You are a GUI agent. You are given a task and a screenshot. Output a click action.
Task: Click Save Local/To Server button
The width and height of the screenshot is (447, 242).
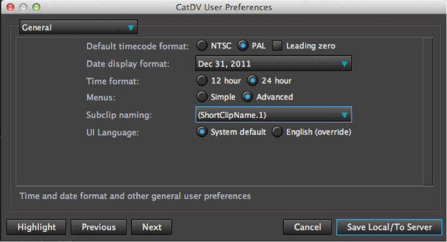389,227
